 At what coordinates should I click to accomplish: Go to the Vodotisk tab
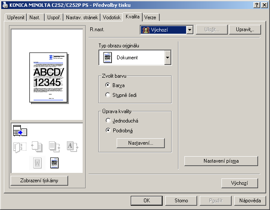[x=112, y=17]
